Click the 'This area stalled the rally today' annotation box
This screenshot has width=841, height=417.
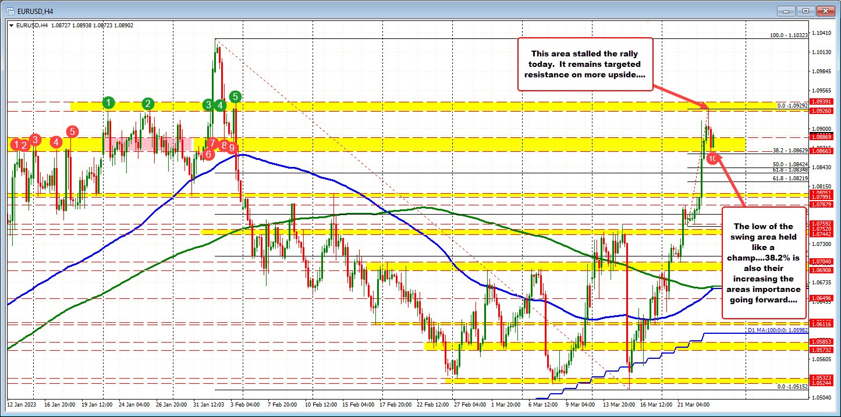tap(585, 64)
